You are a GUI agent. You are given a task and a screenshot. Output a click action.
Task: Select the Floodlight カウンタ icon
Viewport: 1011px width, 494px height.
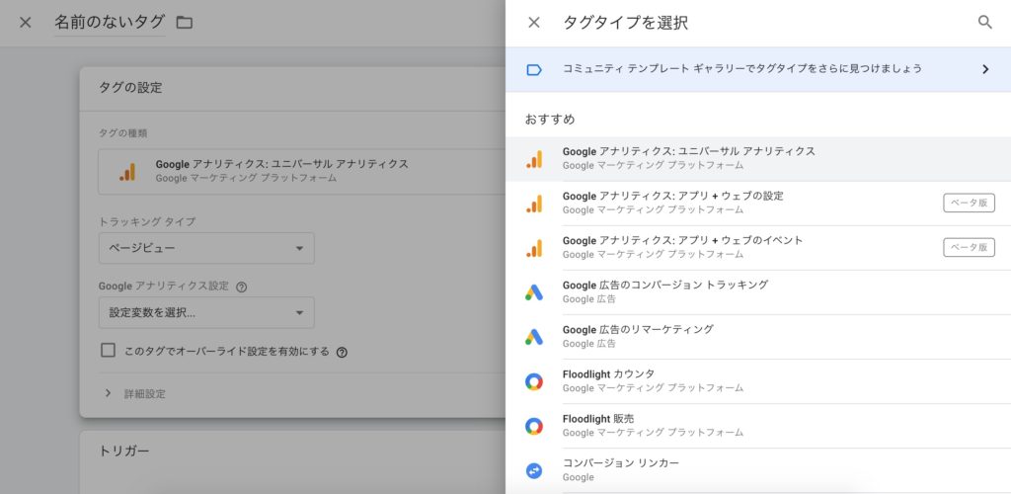pyautogui.click(x=534, y=381)
